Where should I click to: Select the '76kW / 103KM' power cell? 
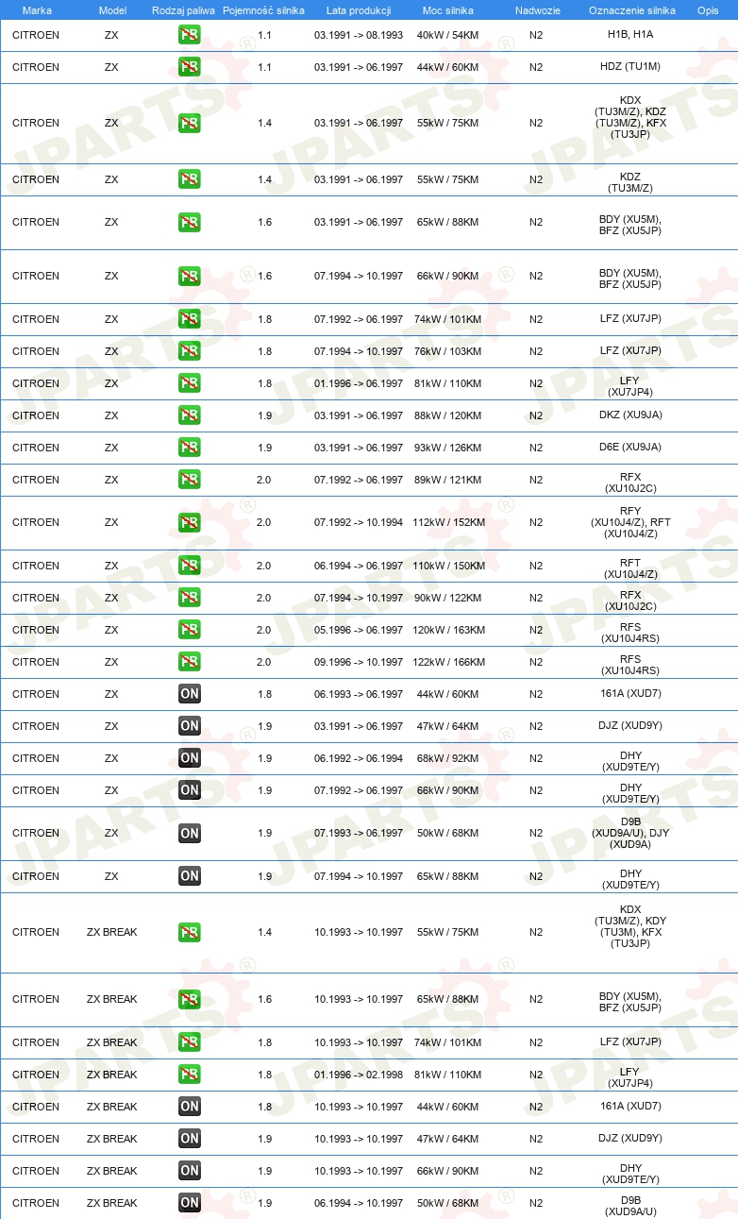(x=448, y=351)
